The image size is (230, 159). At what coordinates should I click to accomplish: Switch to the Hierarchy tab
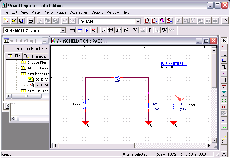coord(36,56)
